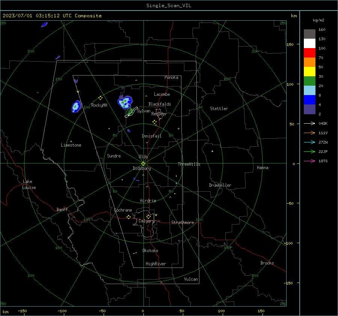This screenshot has width=338, height=316.
Task: Click the yellow diamond marker beside RockyMH
Action: [100, 98]
